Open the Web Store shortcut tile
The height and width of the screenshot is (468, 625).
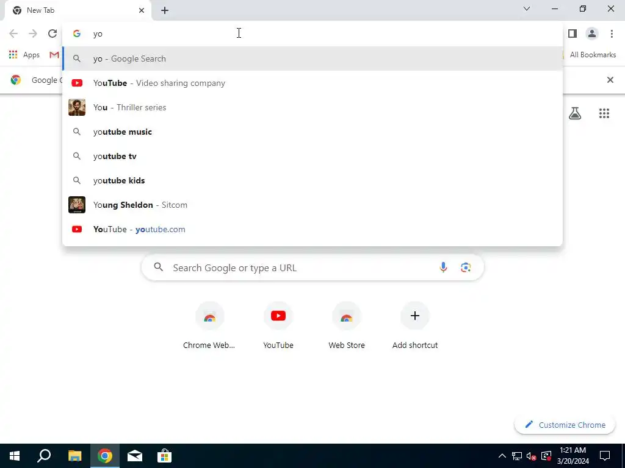(x=347, y=327)
